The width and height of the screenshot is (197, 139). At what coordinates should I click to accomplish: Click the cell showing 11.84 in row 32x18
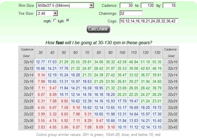(64, 88)
